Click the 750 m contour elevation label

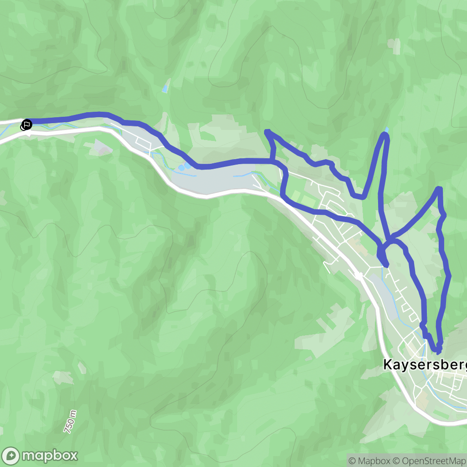(70, 421)
